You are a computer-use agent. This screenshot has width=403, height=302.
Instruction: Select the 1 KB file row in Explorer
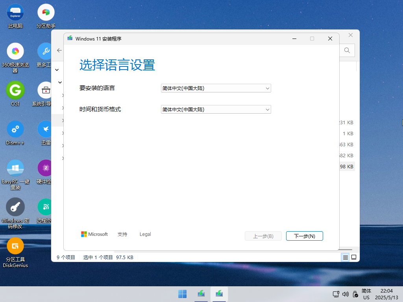point(347,134)
